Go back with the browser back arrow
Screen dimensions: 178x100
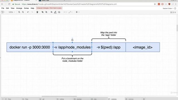click(2, 4)
